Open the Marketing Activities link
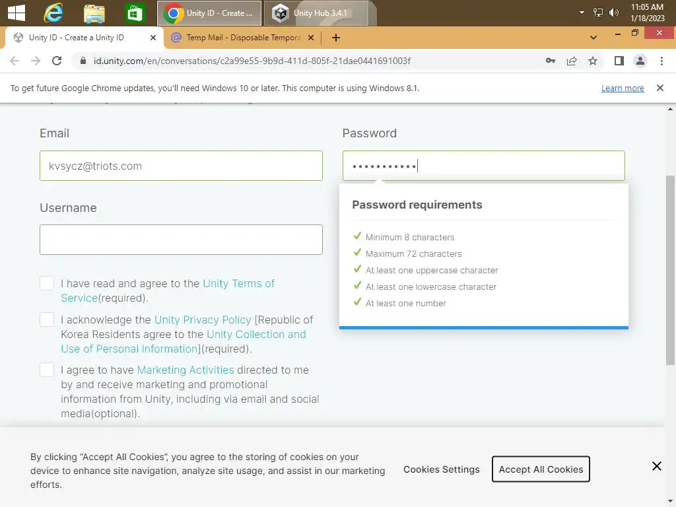The height and width of the screenshot is (507, 676). 186,370
